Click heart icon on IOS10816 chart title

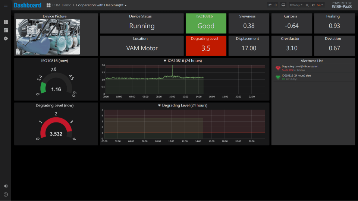click(165, 61)
